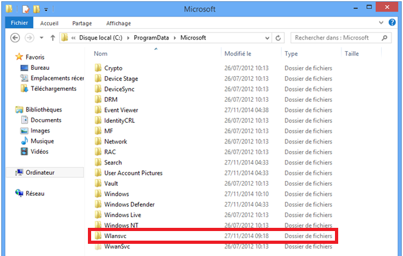Select the Vault folder icon

coord(98,184)
